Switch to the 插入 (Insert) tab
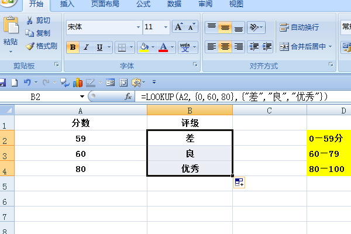The width and height of the screenshot is (351, 234). click(67, 4)
